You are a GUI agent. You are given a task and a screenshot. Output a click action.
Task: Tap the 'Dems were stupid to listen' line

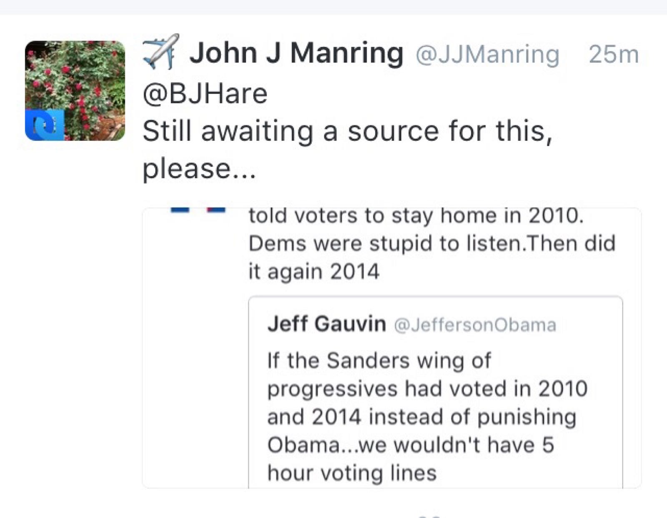coord(432,243)
